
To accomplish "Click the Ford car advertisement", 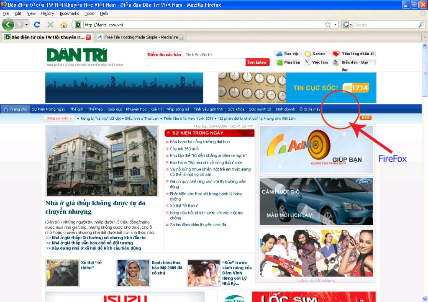I will (x=316, y=201).
